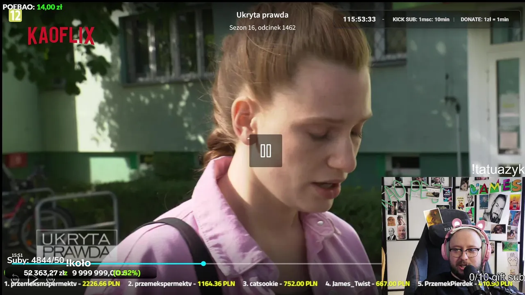Click the KAOFLIX logo
Image resolution: width=525 pixels, height=295 pixels.
click(x=61, y=36)
